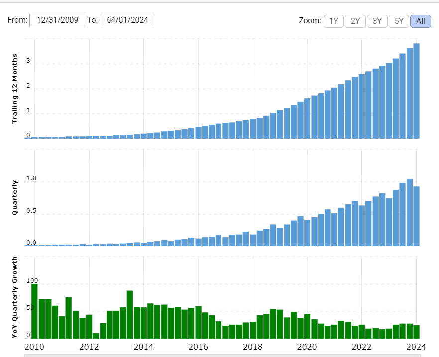Click the tallest bar in Quarterly chart
Screen dimensions: 439x357
410,213
